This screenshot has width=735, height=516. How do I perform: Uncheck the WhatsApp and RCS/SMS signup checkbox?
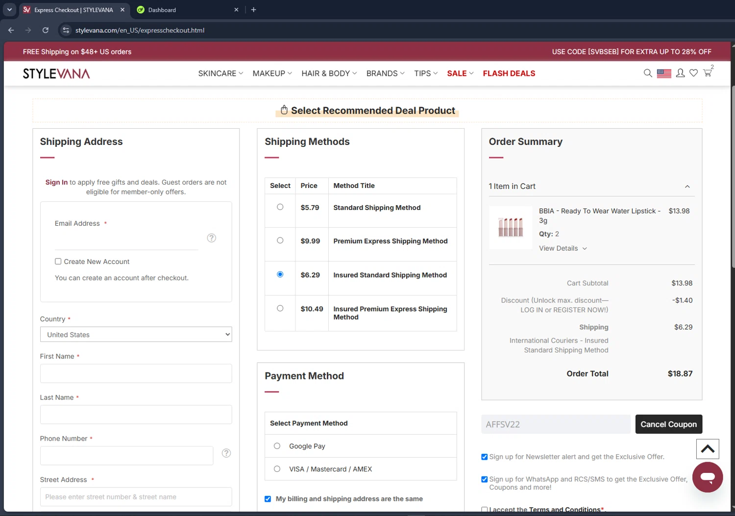pyautogui.click(x=485, y=479)
